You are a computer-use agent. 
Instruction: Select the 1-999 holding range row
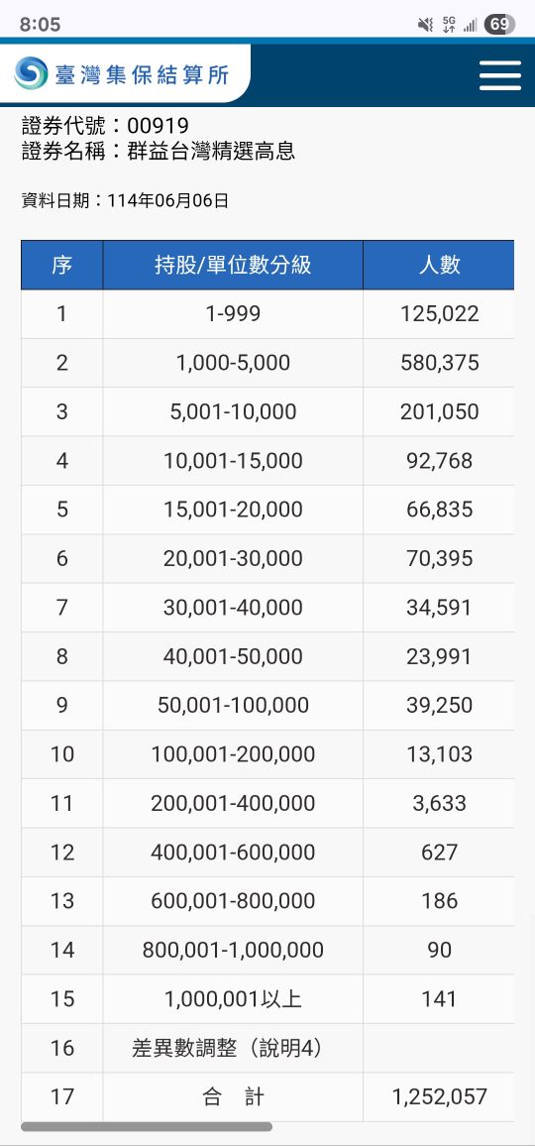click(267, 314)
